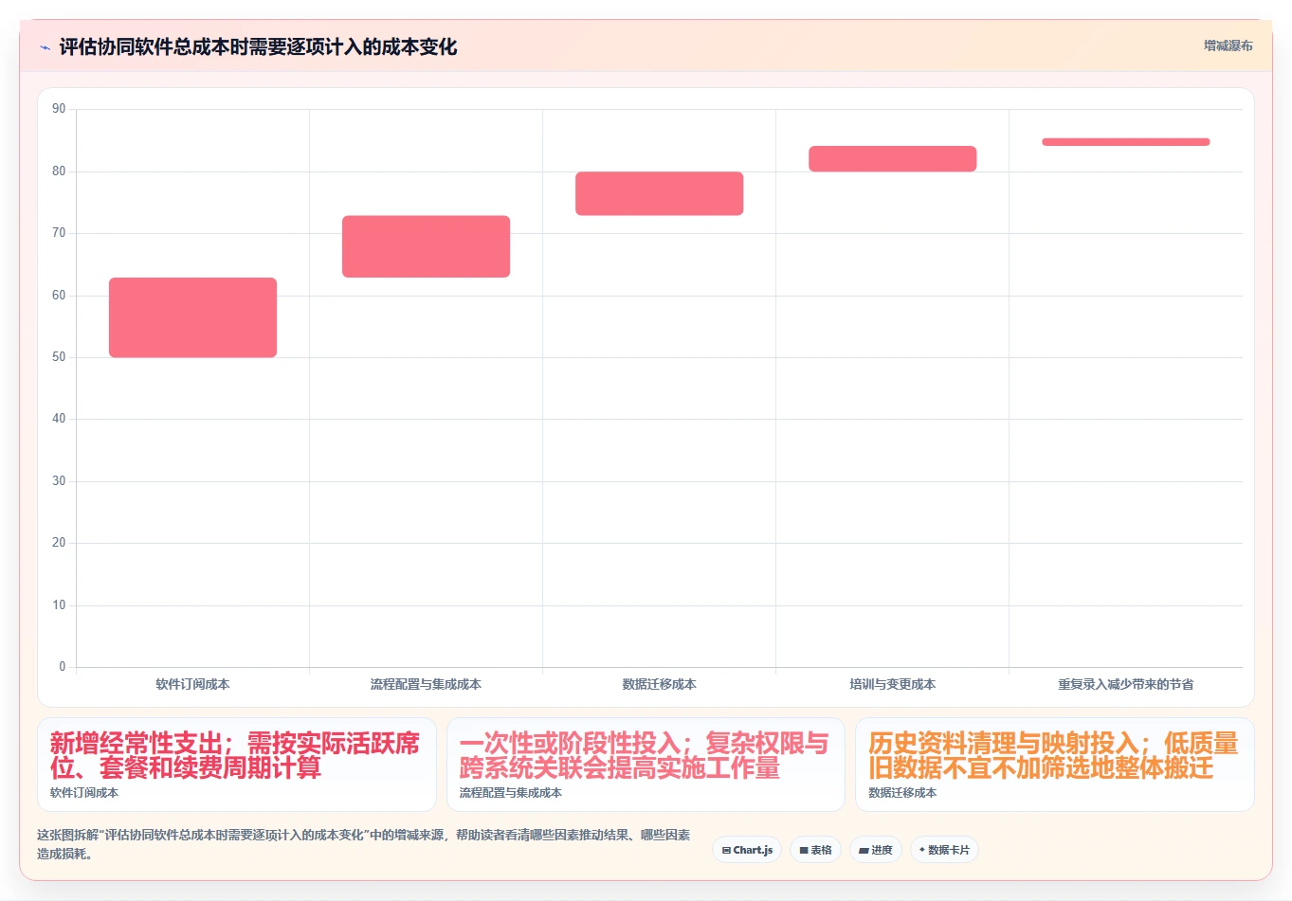Click x-axis label 软件订阅成本

tap(192, 684)
